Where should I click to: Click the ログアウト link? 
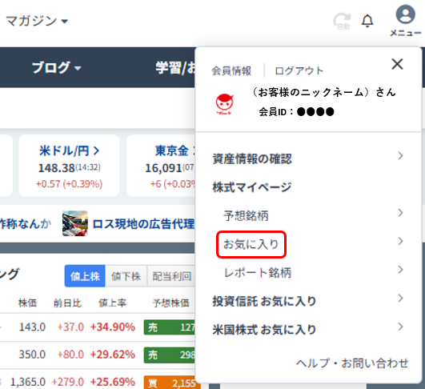[x=299, y=71]
